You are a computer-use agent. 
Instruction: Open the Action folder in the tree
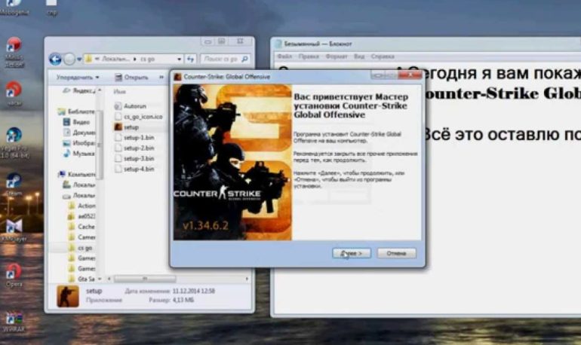click(x=82, y=206)
